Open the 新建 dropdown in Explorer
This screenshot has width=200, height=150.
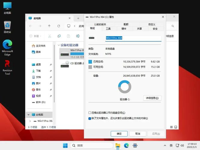point(35,36)
